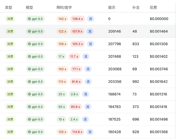Click the 105.3 s first-token badge
Screen dimensions: 176x139
click(78, 44)
